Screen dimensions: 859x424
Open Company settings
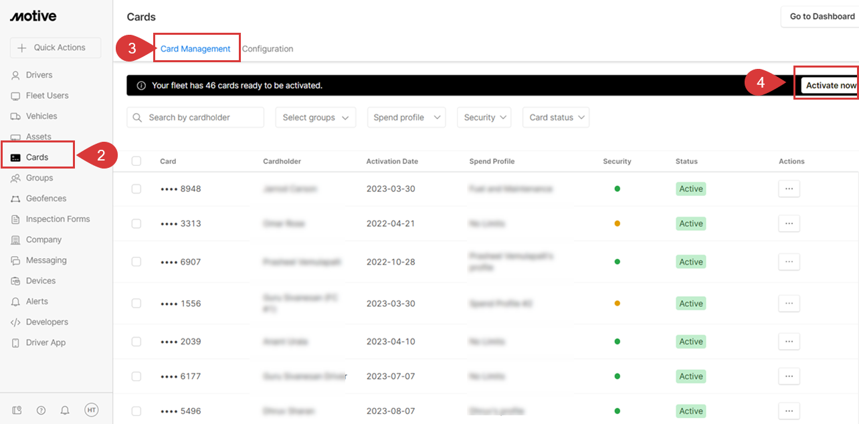pyautogui.click(x=43, y=239)
